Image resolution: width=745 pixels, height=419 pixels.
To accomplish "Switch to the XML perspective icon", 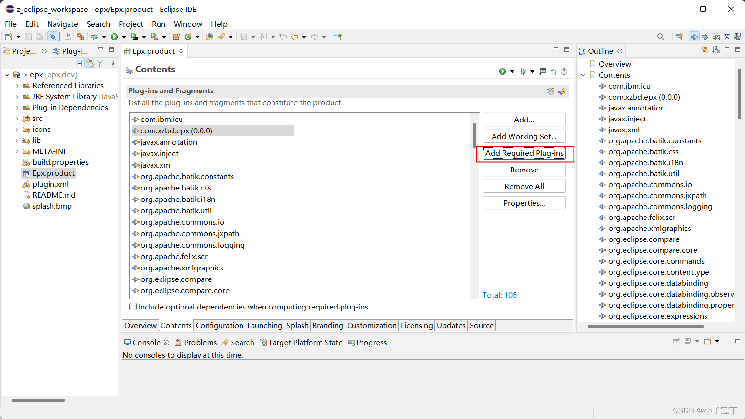I will tap(727, 37).
